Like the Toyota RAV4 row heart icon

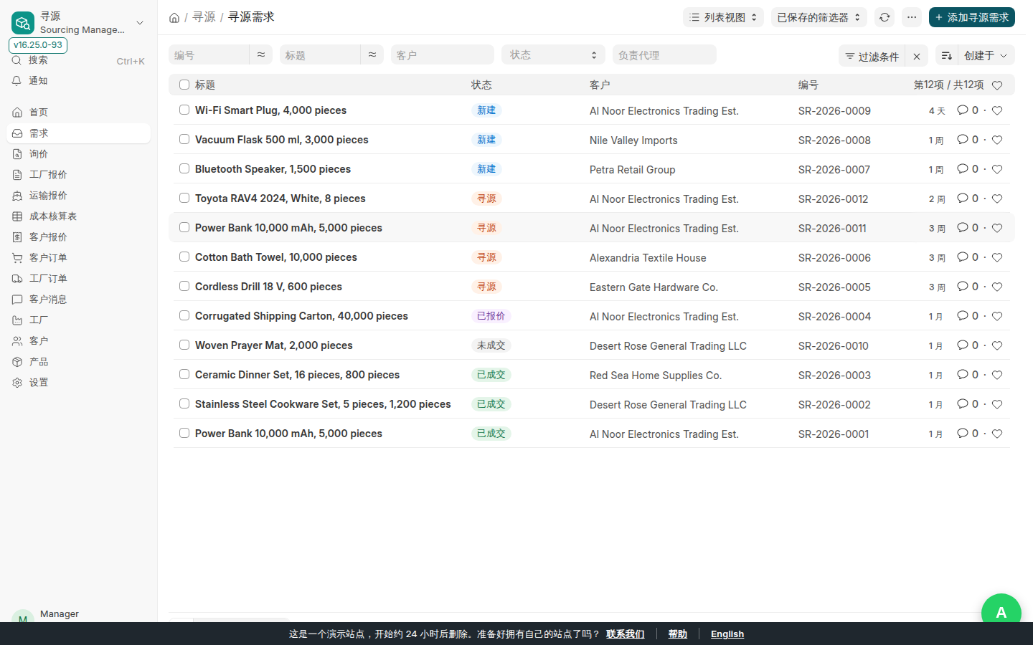click(x=997, y=199)
